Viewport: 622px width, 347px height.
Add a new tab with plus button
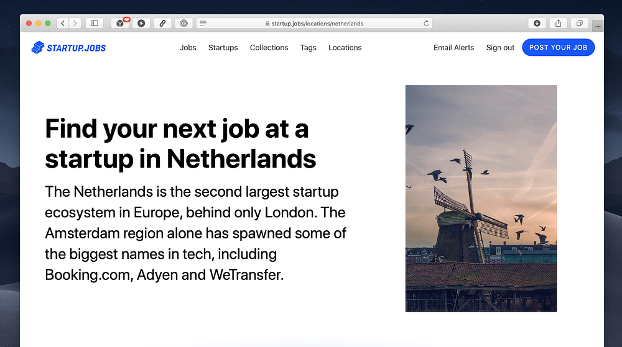coord(598,27)
